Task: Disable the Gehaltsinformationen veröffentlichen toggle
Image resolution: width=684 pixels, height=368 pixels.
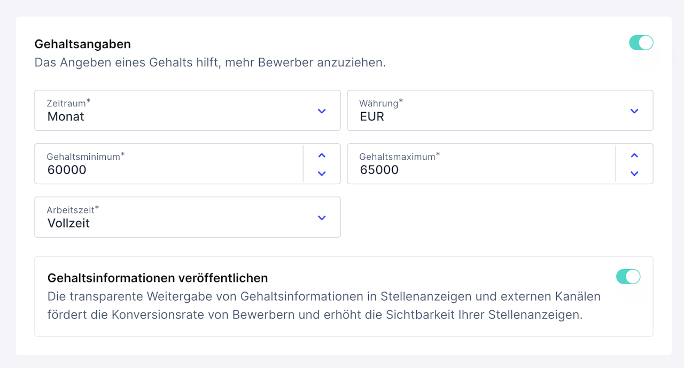Action: pos(628,277)
